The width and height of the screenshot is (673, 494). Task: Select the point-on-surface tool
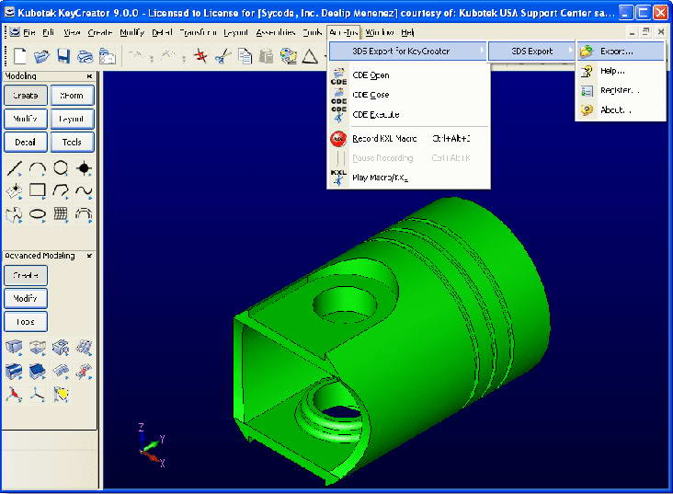coord(15,190)
